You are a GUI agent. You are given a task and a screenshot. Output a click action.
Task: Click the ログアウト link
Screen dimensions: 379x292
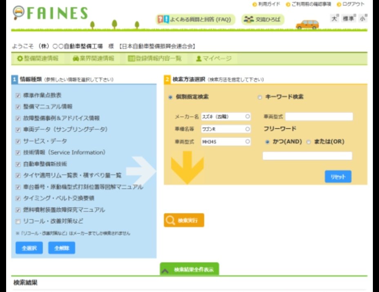(x=353, y=4)
